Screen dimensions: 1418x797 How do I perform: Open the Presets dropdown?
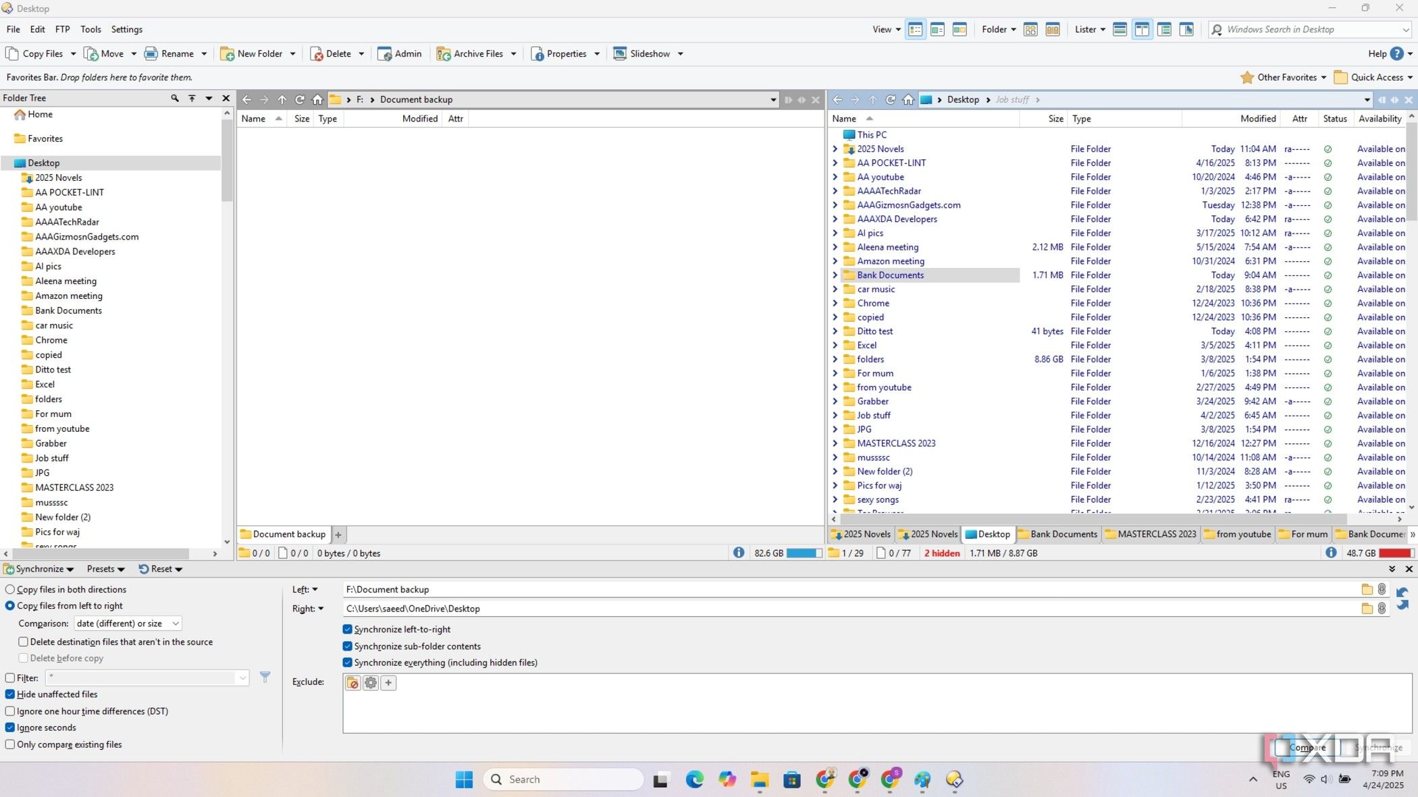tap(105, 570)
